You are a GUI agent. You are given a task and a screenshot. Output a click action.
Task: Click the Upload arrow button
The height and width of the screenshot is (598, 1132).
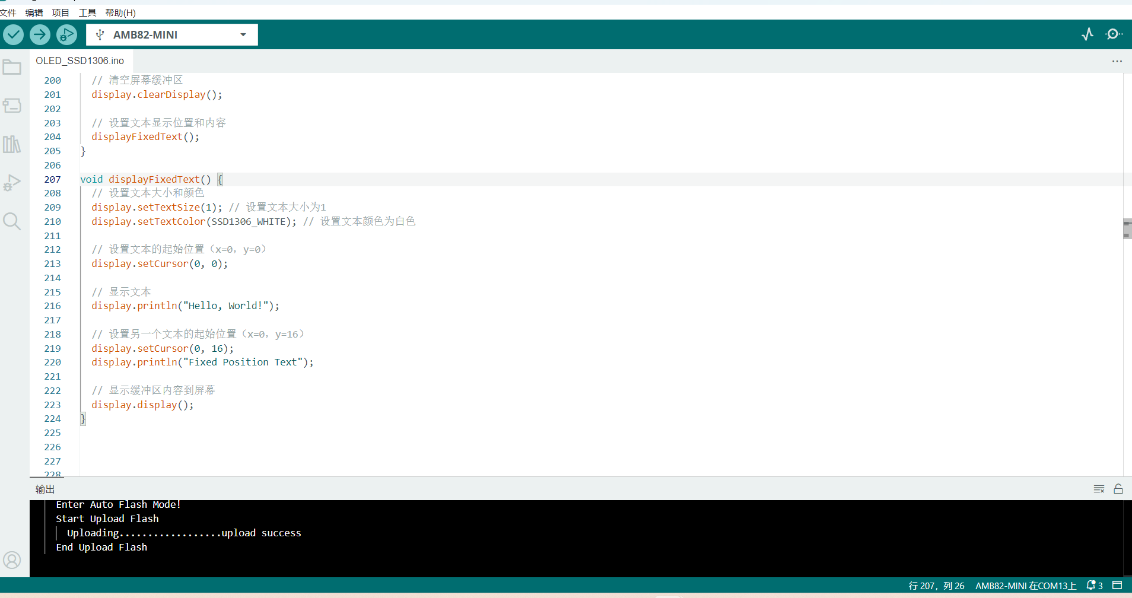pos(40,34)
